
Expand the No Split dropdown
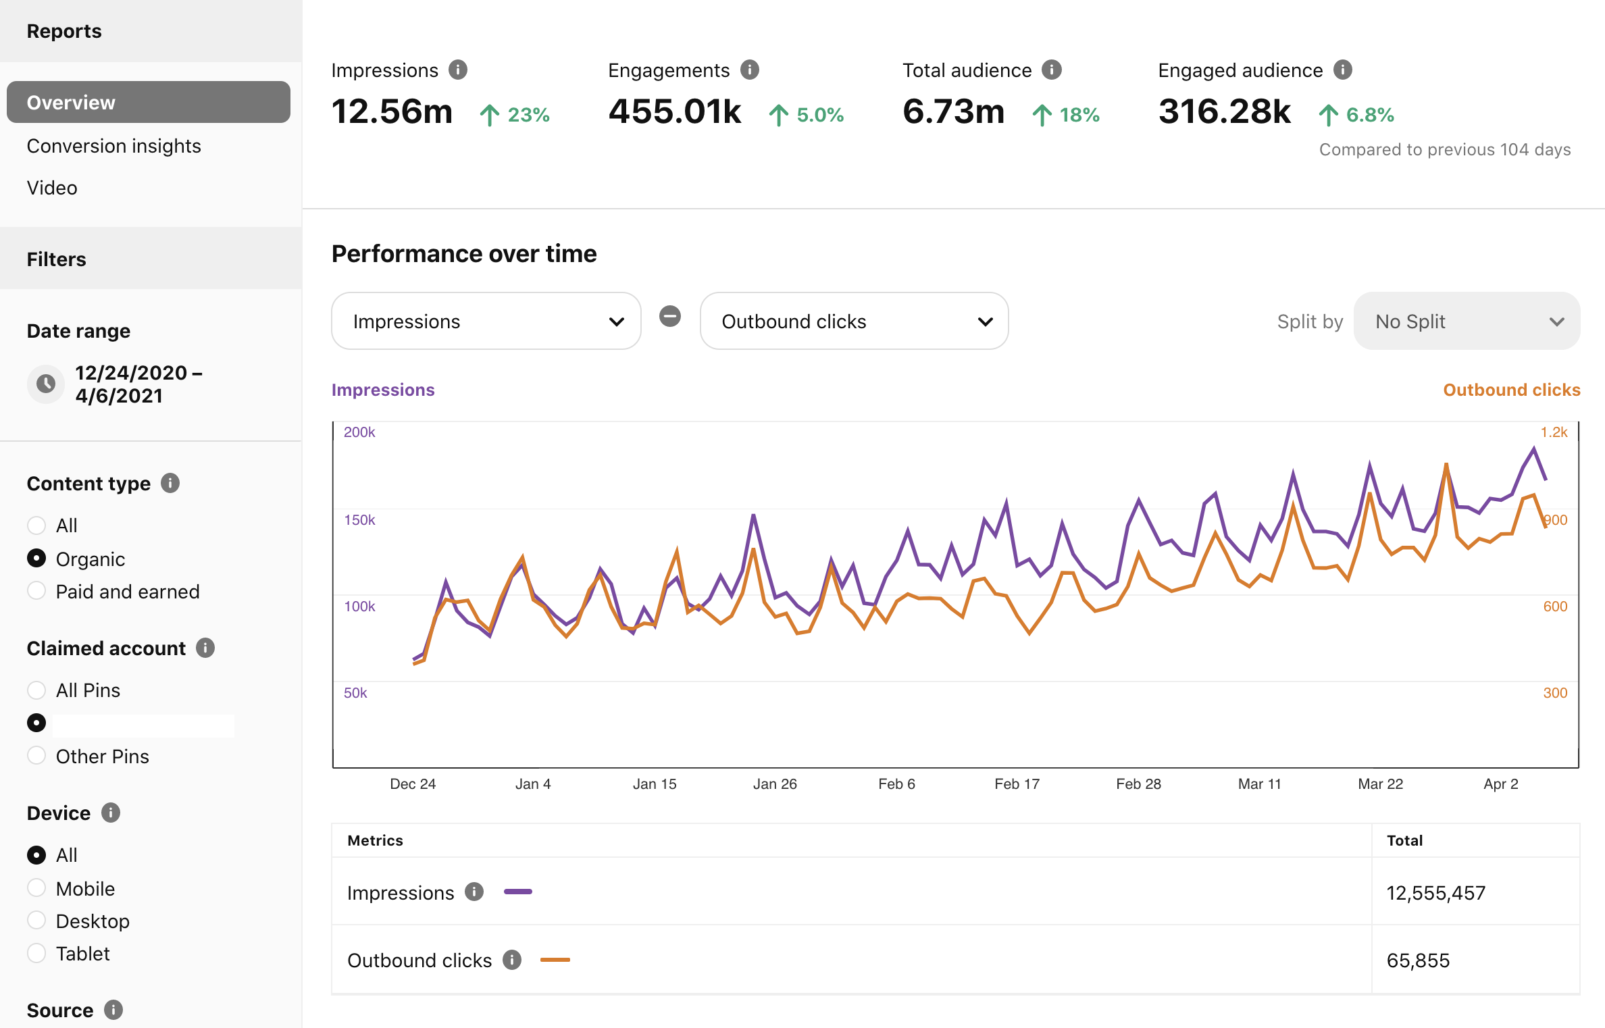1467,322
